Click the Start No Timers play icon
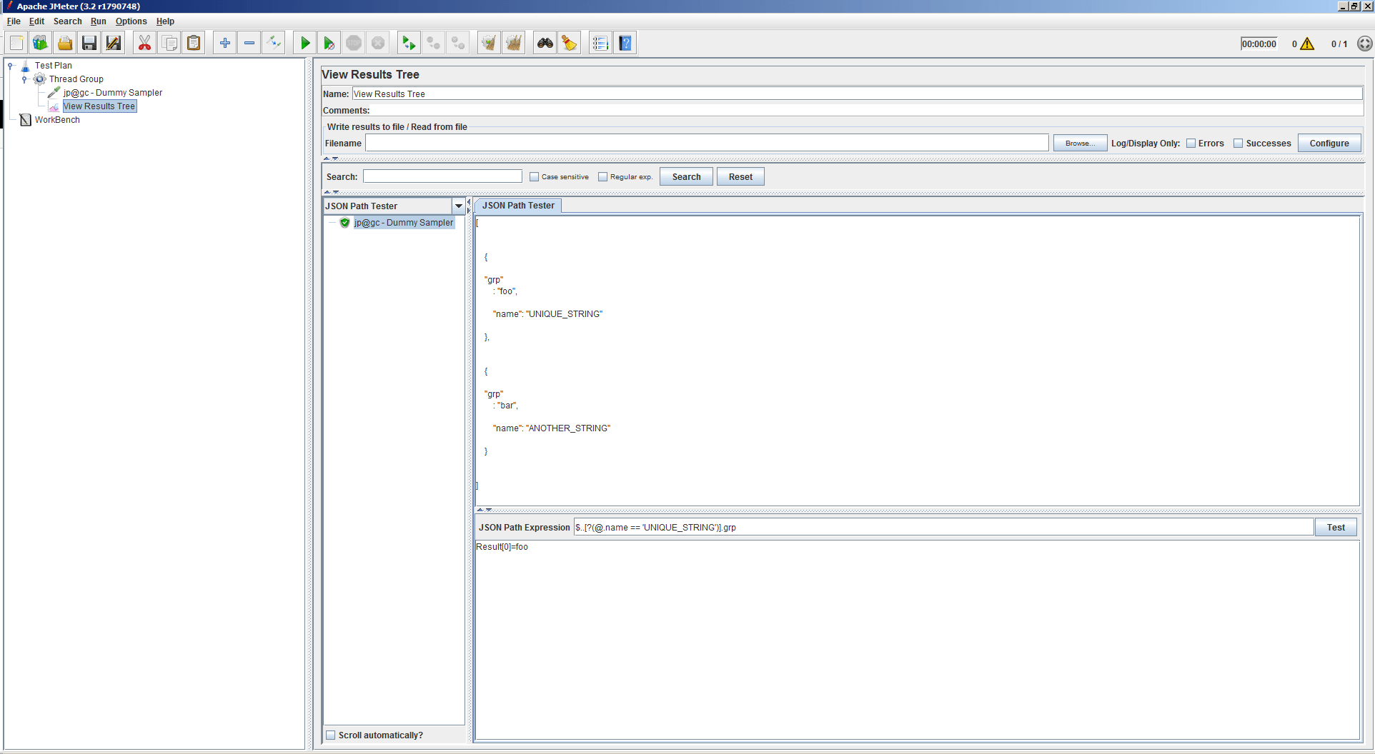 tap(329, 42)
